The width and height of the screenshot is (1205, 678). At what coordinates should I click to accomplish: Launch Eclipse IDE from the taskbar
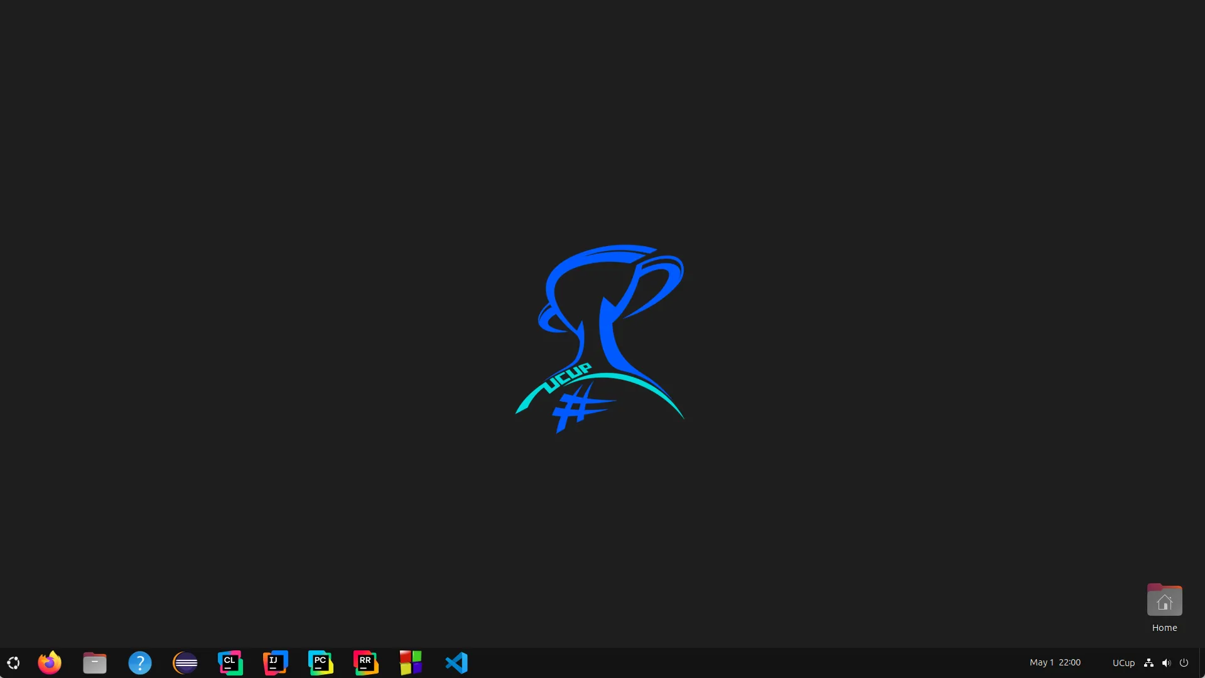coord(185,663)
